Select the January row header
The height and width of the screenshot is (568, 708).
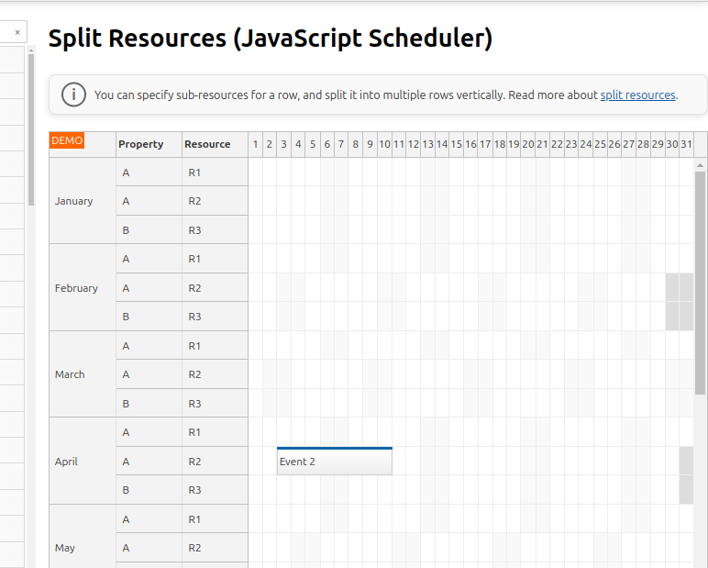pyautogui.click(x=83, y=201)
